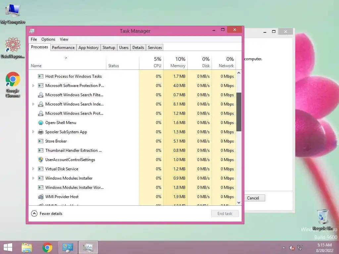
Task: Minimize the background window
Action: (x=265, y=31)
